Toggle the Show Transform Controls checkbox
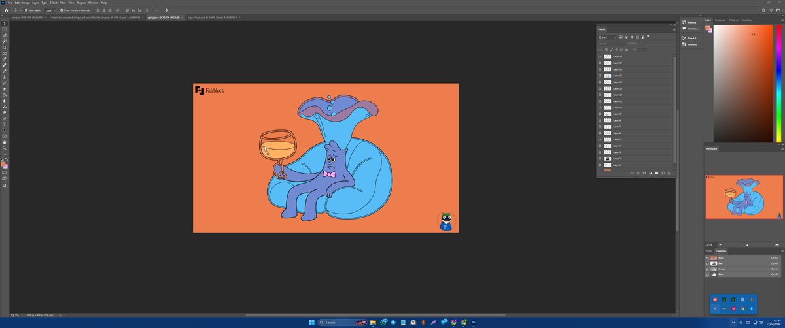The height and width of the screenshot is (328, 785). 60,10
